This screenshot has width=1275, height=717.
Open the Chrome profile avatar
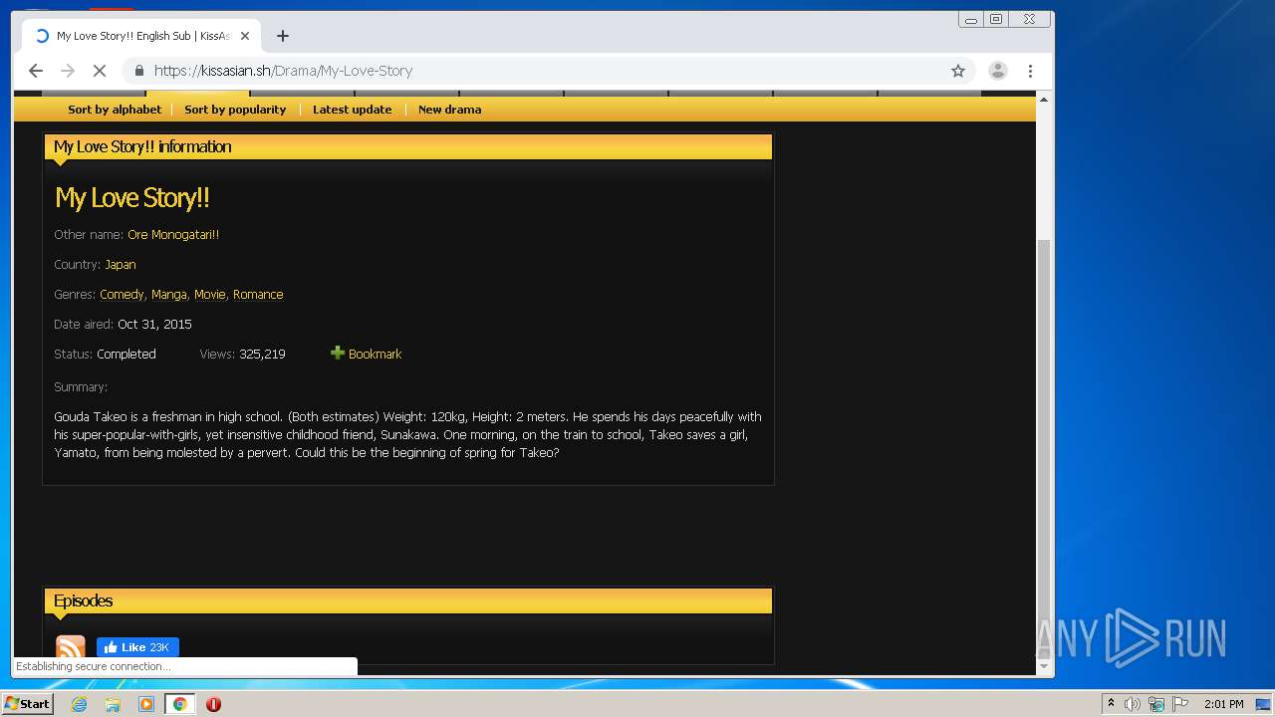[x=997, y=71]
